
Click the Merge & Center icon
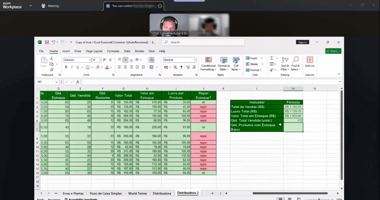152,67
